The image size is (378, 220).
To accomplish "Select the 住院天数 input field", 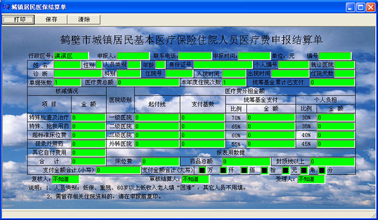I will tap(345, 73).
